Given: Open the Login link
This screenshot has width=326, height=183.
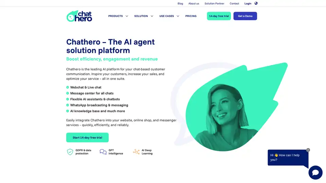Looking at the screenshot, I should (248, 3).
